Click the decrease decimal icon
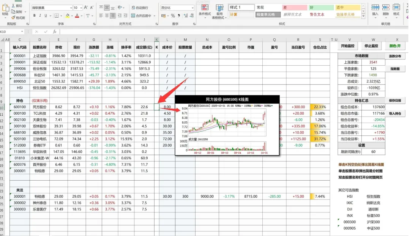 (192, 16)
